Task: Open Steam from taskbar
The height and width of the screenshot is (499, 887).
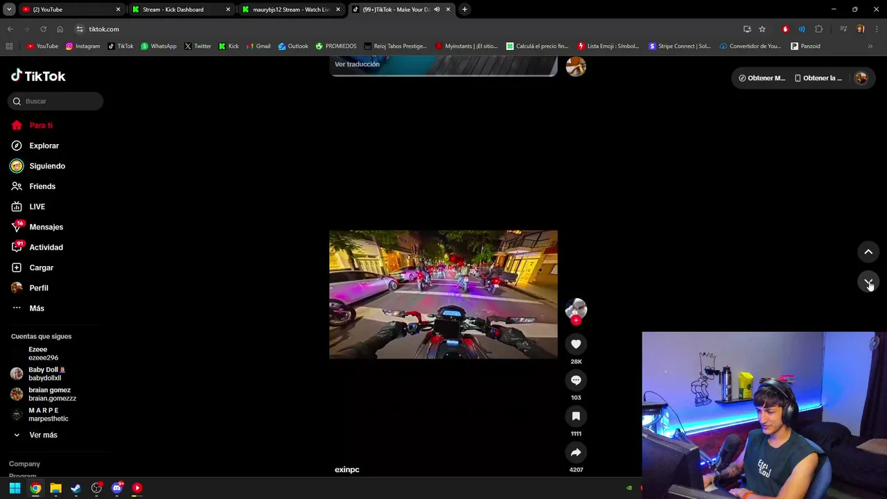Action: tap(76, 488)
